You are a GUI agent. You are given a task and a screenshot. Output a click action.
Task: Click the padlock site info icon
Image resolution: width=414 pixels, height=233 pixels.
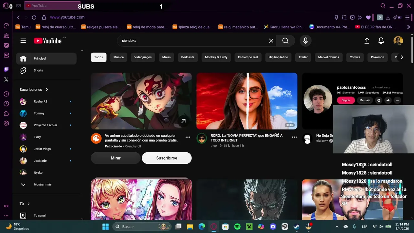click(x=44, y=17)
